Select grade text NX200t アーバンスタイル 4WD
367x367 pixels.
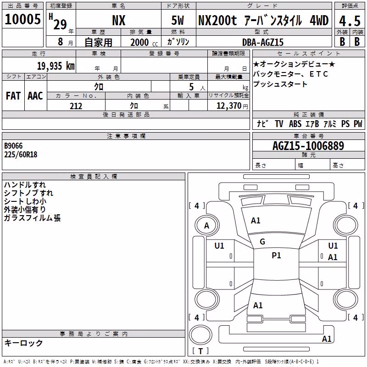pyautogui.click(x=263, y=20)
